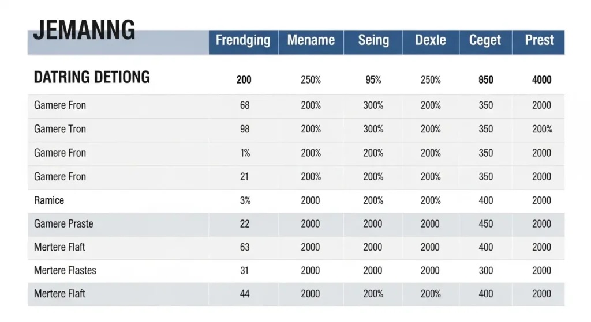Viewport: 591px width, 322px height.
Task: Select the 850 cell under Ceget
Action: coord(486,80)
